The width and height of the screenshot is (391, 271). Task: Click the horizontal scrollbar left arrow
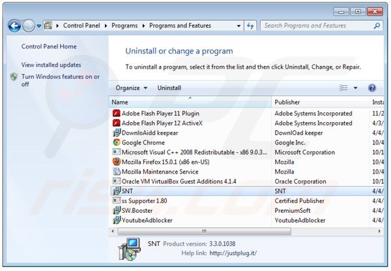(113, 231)
